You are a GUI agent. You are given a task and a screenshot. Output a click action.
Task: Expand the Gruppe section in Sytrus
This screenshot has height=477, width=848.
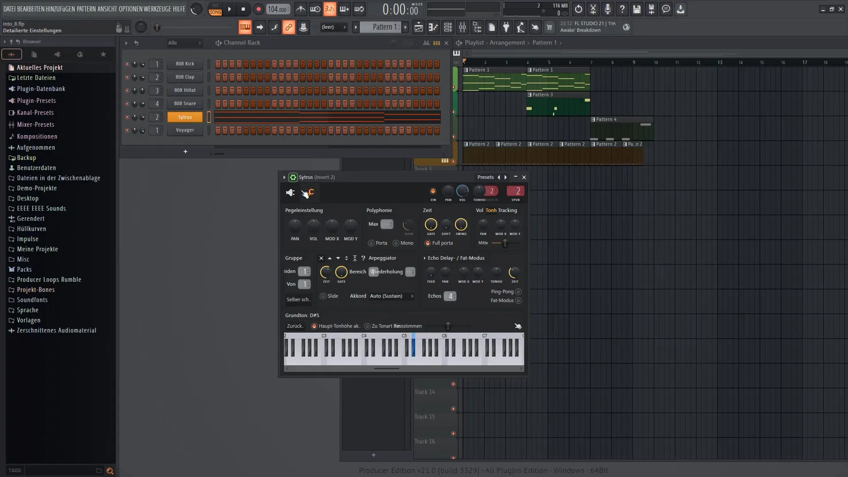[x=294, y=257]
